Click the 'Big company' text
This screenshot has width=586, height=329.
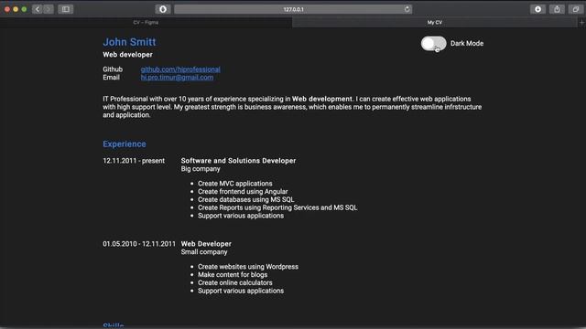click(x=201, y=168)
